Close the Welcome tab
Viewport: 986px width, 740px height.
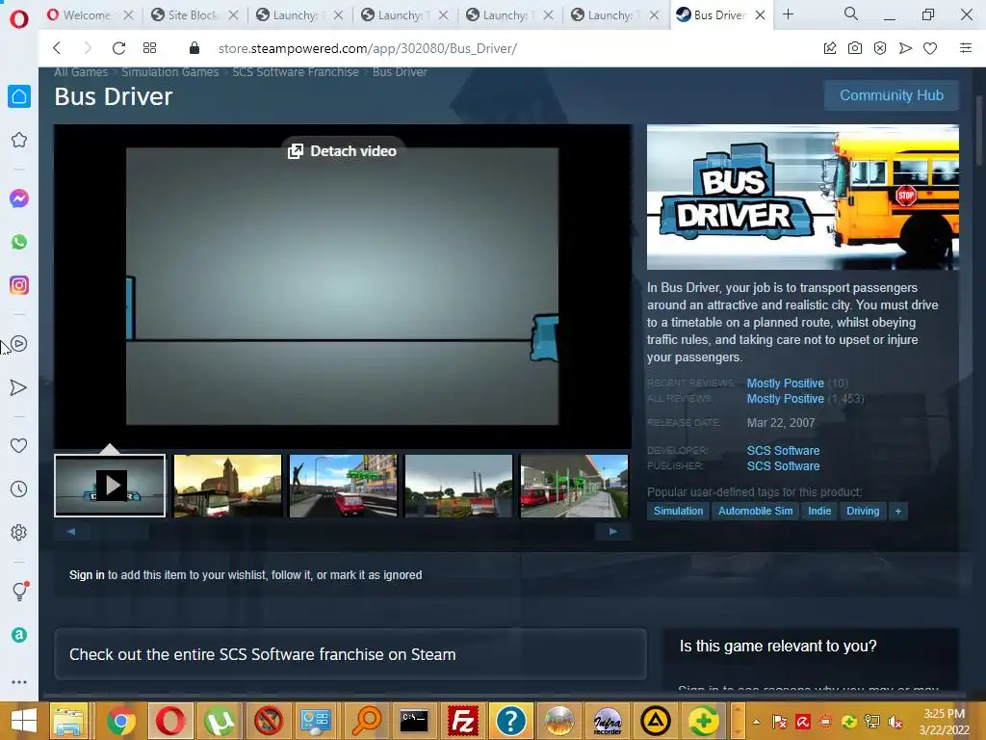tap(128, 15)
